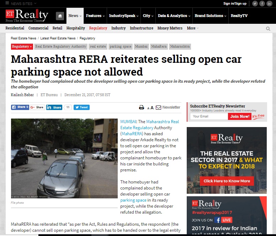The height and width of the screenshot is (236, 276).
Task: Click the parking lot article photo
Action: [64, 158]
